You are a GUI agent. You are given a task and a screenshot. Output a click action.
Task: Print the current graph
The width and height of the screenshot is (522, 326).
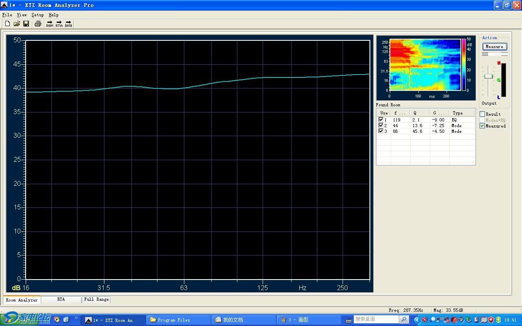click(x=38, y=24)
